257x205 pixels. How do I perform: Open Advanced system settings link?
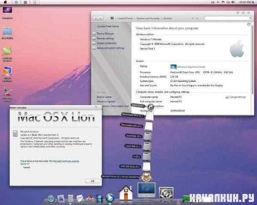coord(111,48)
